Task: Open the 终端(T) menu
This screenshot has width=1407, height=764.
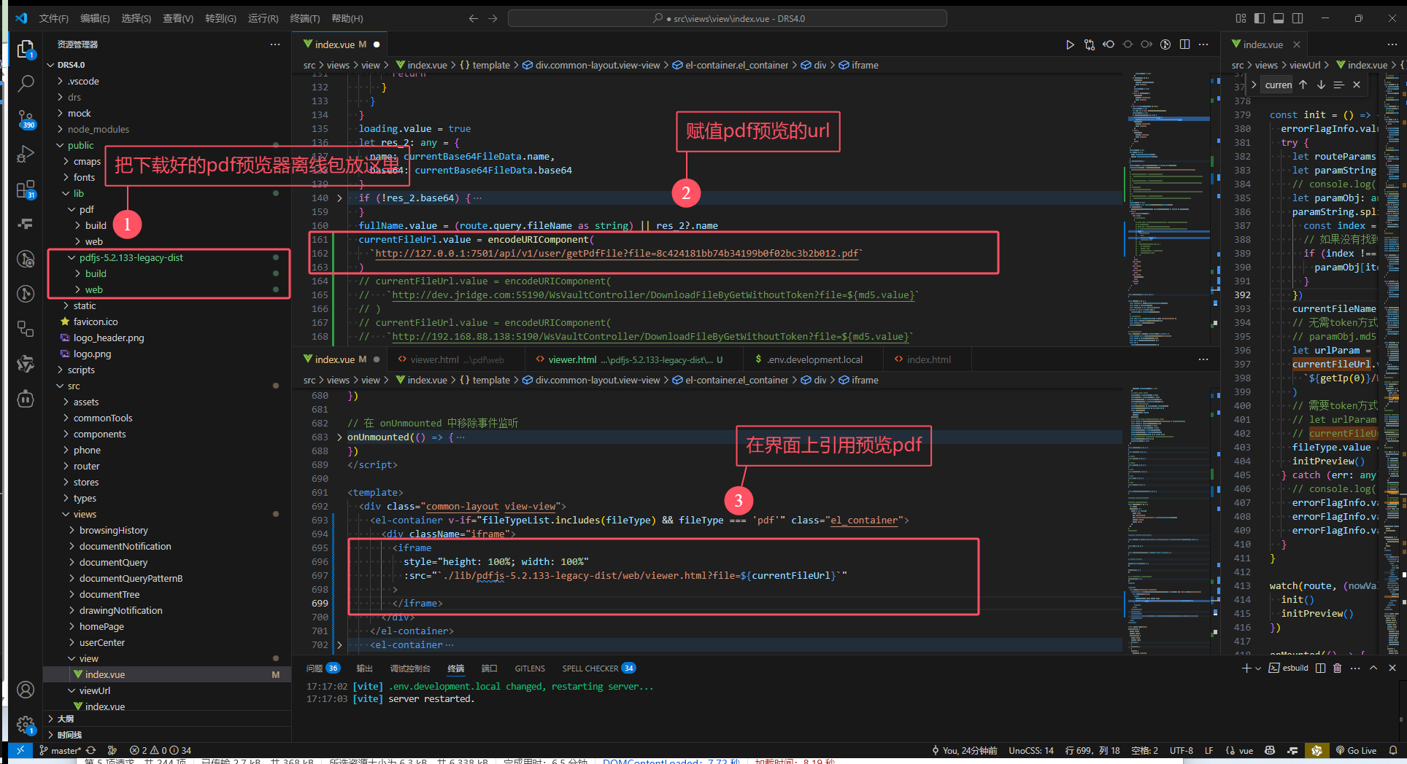Action: pos(305,18)
